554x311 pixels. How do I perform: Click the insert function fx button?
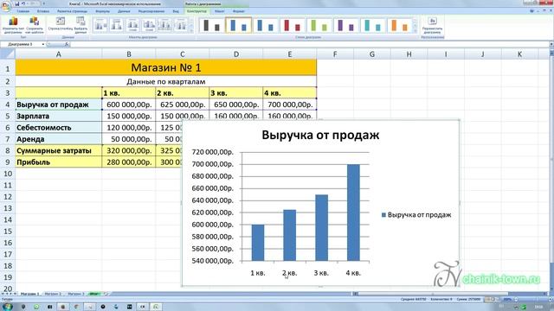67,44
